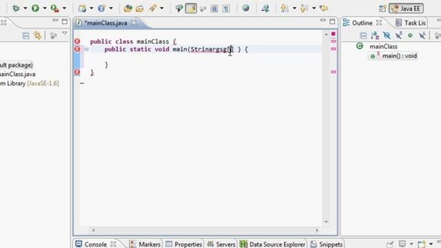441x248 pixels.
Task: Switch to the Task List tab
Action: point(411,23)
